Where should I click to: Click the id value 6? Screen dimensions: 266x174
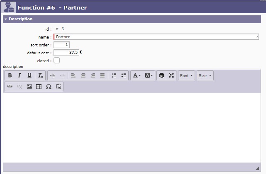[x=63, y=29]
